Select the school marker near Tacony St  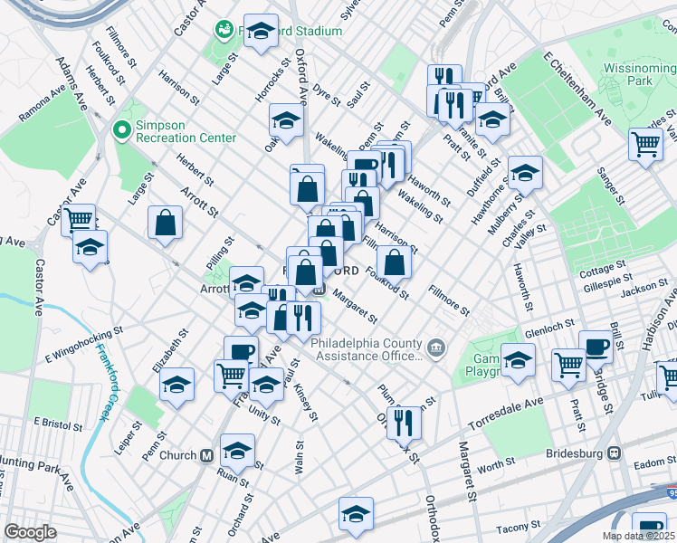click(x=356, y=515)
